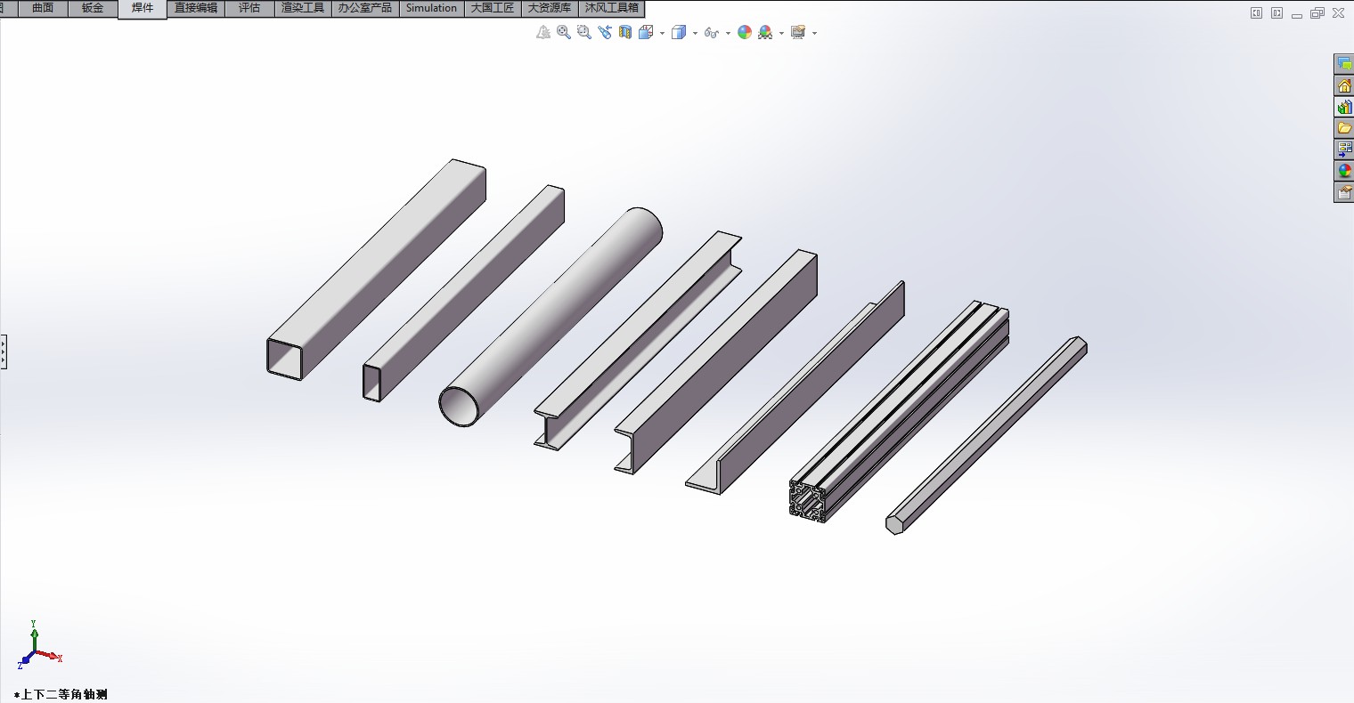Open the SolidWorks Resources home tab
Image resolution: width=1354 pixels, height=703 pixels.
click(x=1344, y=85)
